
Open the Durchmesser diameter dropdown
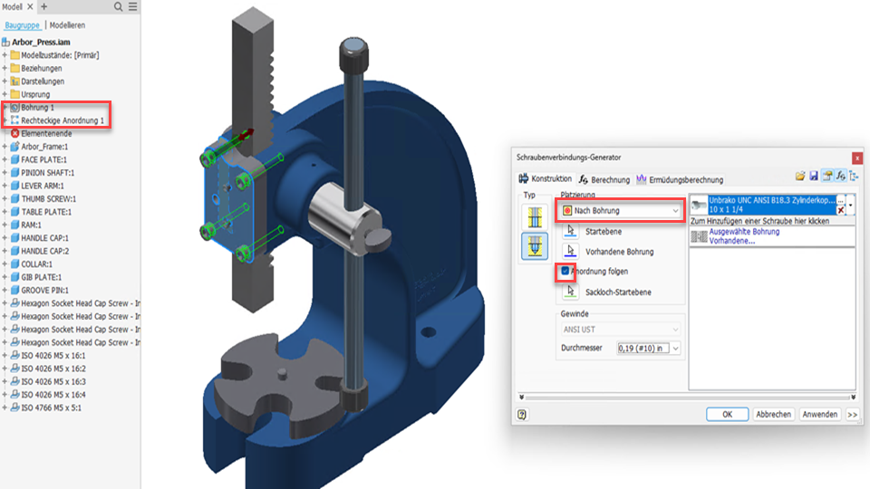tap(675, 348)
